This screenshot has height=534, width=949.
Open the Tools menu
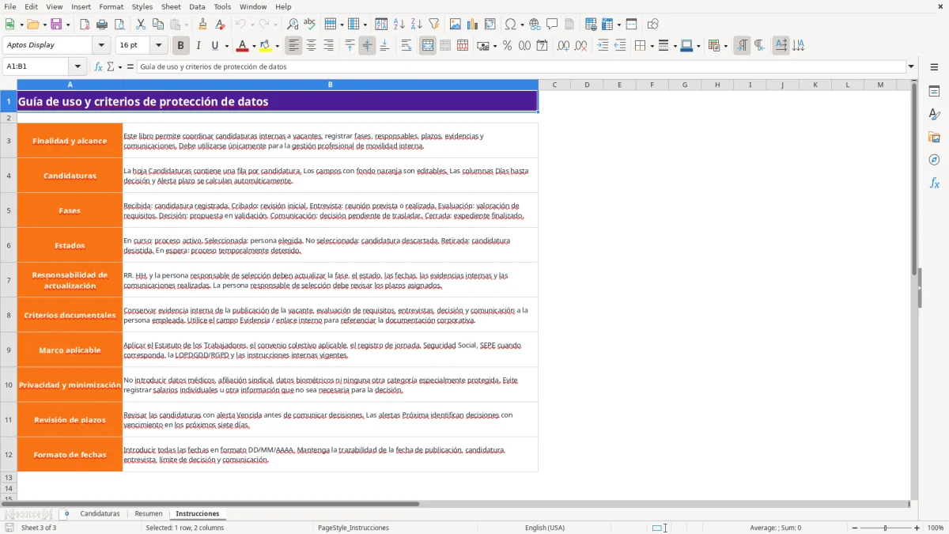point(222,6)
